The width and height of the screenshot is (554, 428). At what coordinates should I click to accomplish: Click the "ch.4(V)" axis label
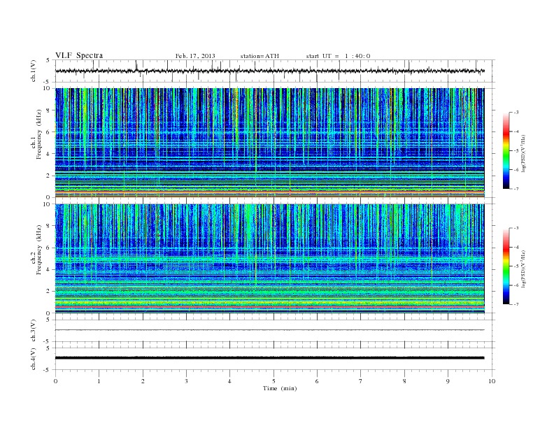(x=33, y=359)
